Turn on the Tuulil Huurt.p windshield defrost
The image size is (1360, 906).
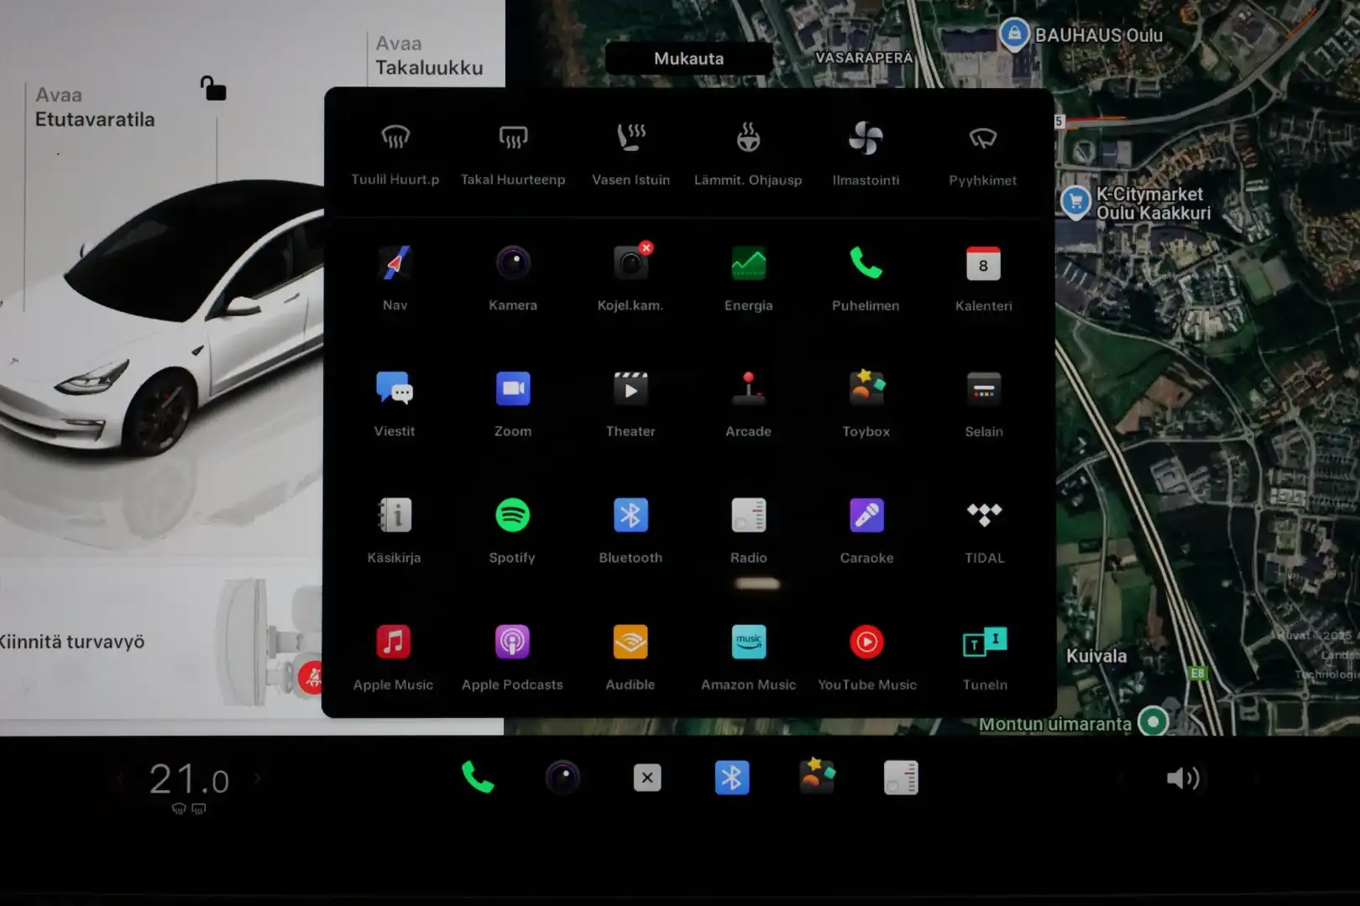tap(395, 154)
